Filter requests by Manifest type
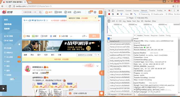 [148, 21]
